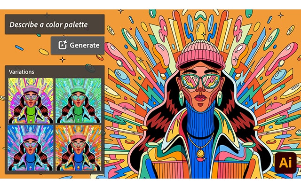The image size is (301, 188).
Task: Click the Variations panel heading
Action: 22,72
